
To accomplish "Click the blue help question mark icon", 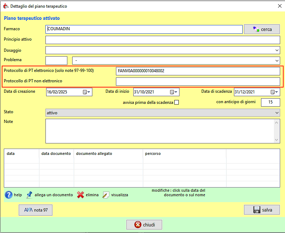I will coord(9,195).
